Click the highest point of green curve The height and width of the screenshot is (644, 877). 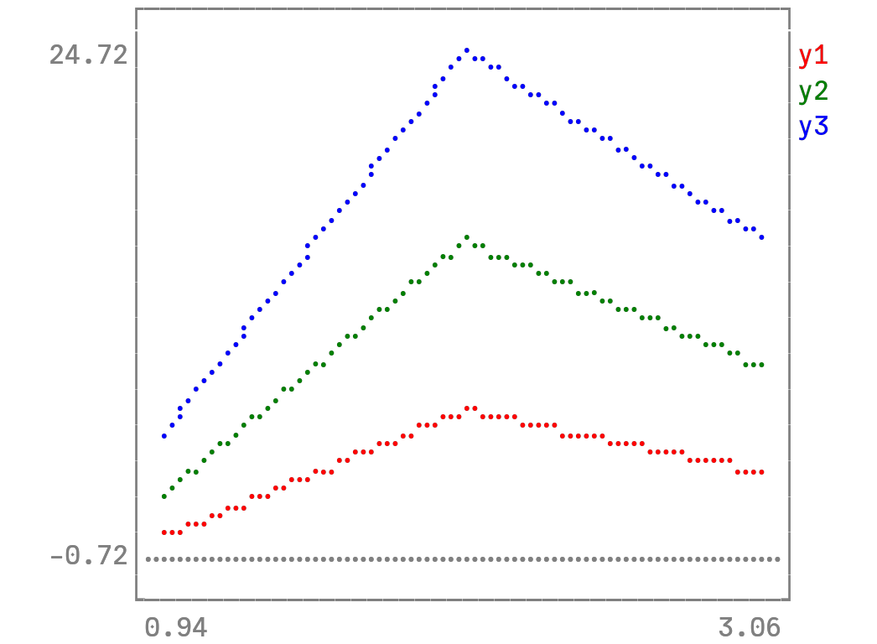[x=466, y=237]
